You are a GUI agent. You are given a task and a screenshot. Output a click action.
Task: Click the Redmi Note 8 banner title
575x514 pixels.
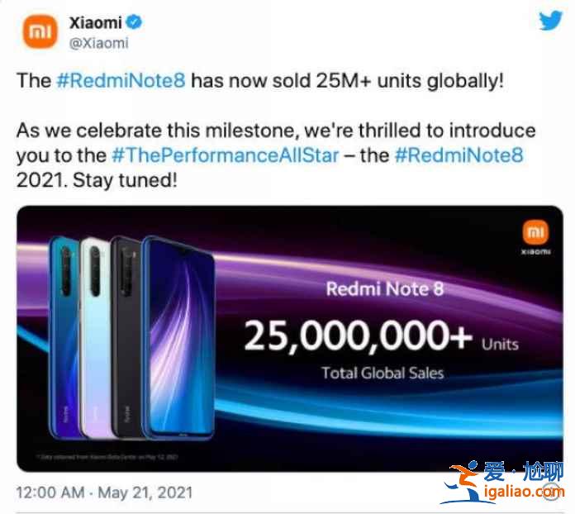click(385, 288)
